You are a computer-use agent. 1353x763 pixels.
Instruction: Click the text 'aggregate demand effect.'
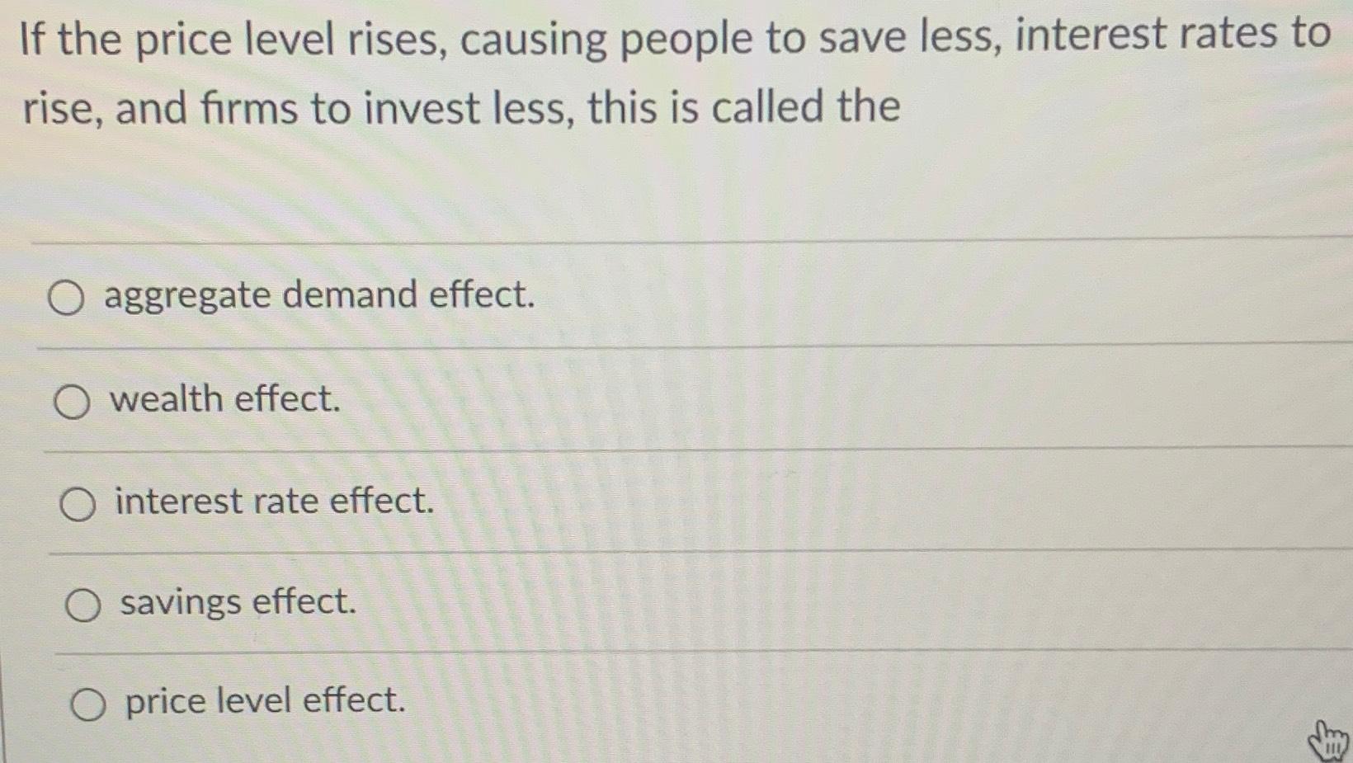tap(319, 296)
